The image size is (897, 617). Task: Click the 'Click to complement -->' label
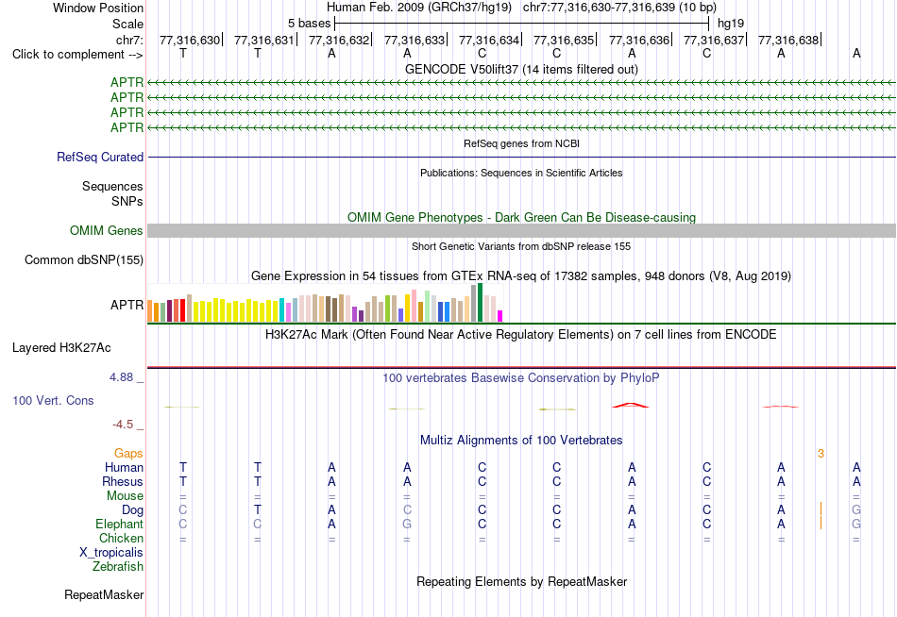[77, 55]
